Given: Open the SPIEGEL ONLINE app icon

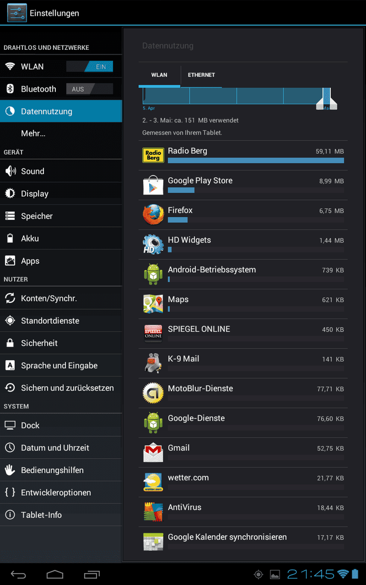Looking at the screenshot, I should tap(153, 333).
